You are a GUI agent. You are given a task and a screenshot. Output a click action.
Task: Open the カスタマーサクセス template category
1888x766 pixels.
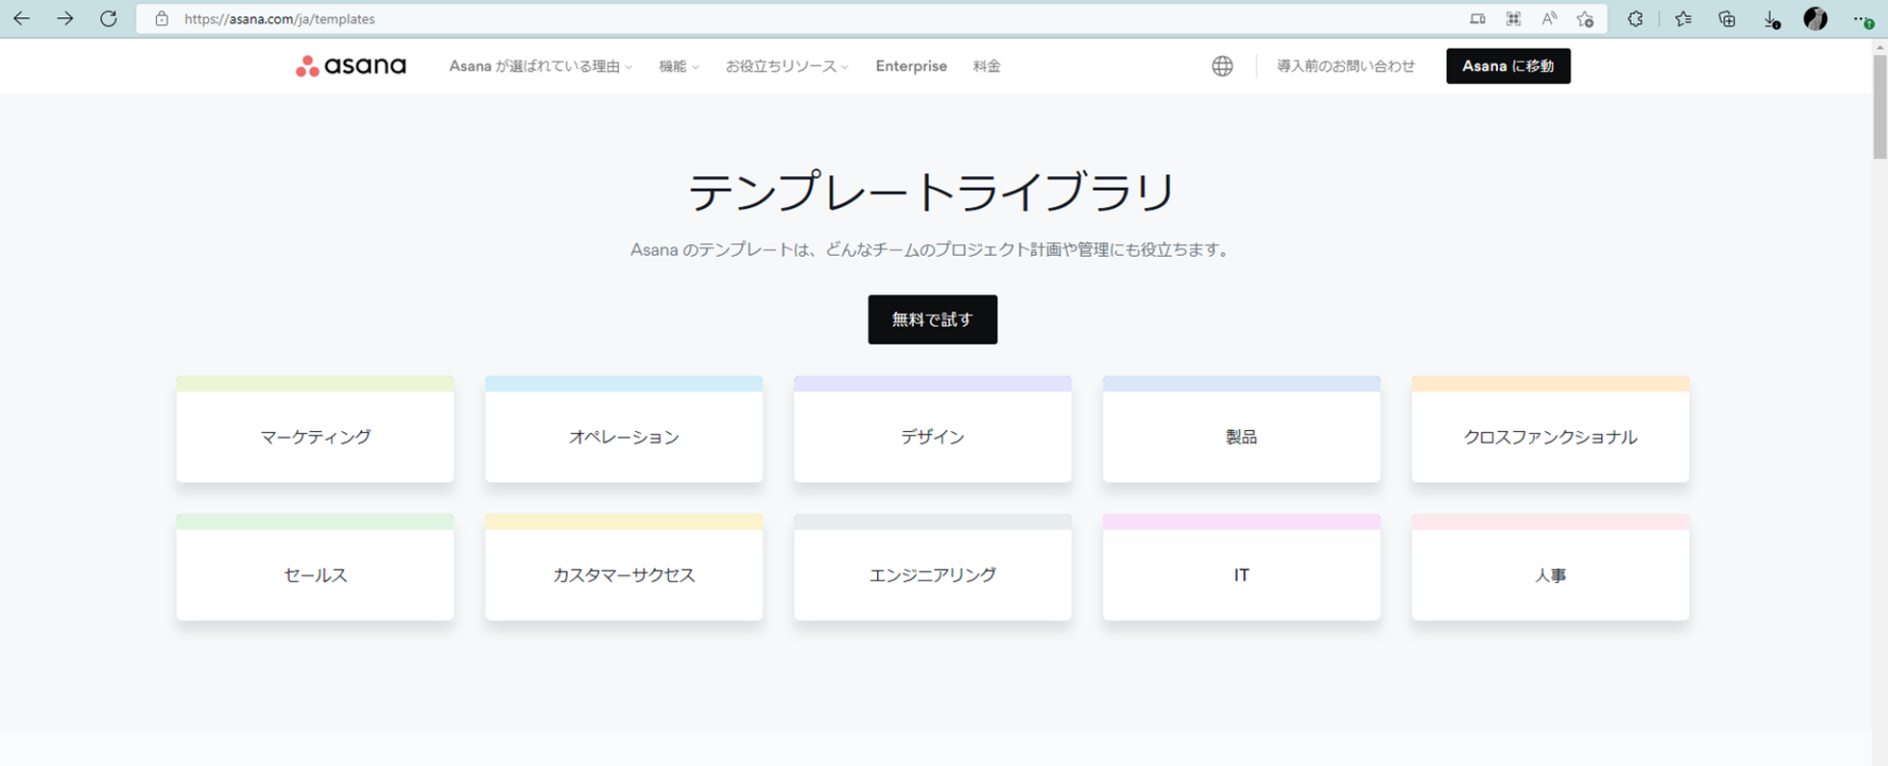624,567
